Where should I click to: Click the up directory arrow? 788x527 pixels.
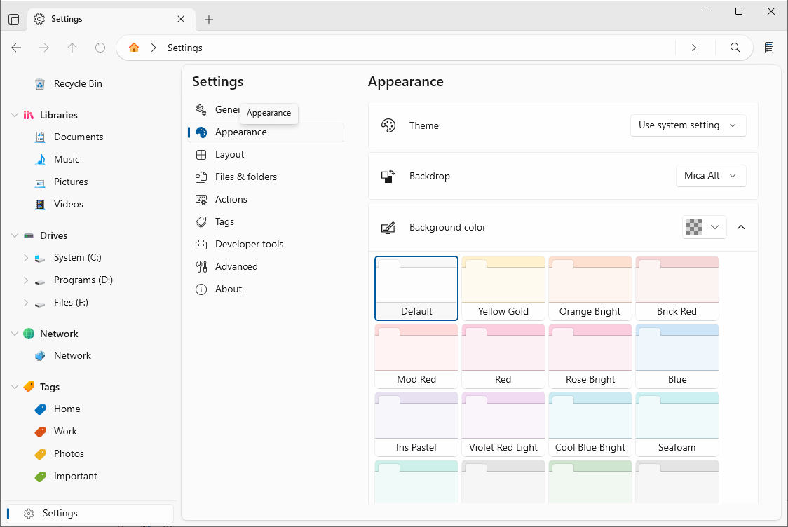pos(72,48)
